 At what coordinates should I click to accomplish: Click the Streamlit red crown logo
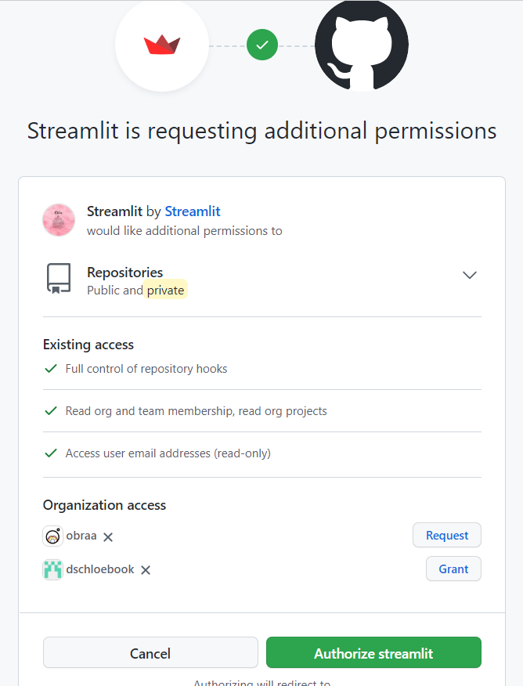coord(162,45)
